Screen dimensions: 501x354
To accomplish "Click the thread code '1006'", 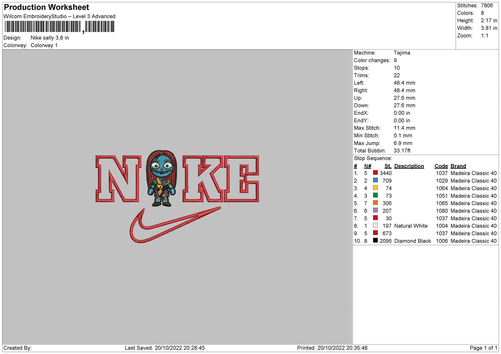I will click(442, 241).
